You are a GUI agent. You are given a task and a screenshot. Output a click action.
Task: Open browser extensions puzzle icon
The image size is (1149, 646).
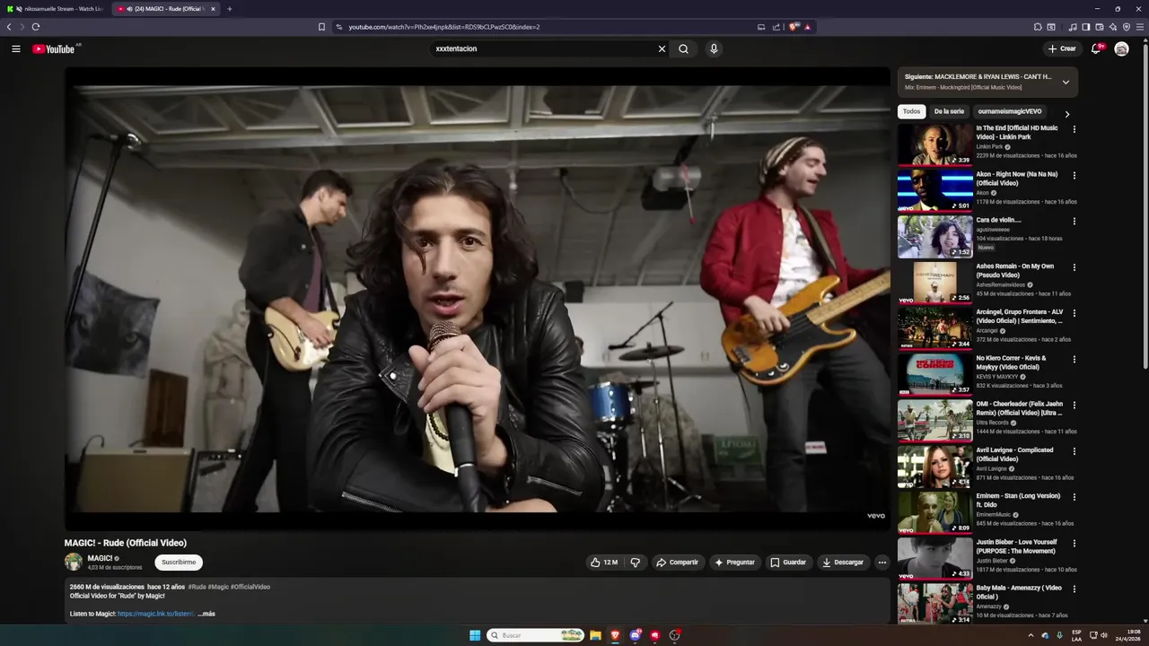1038,27
